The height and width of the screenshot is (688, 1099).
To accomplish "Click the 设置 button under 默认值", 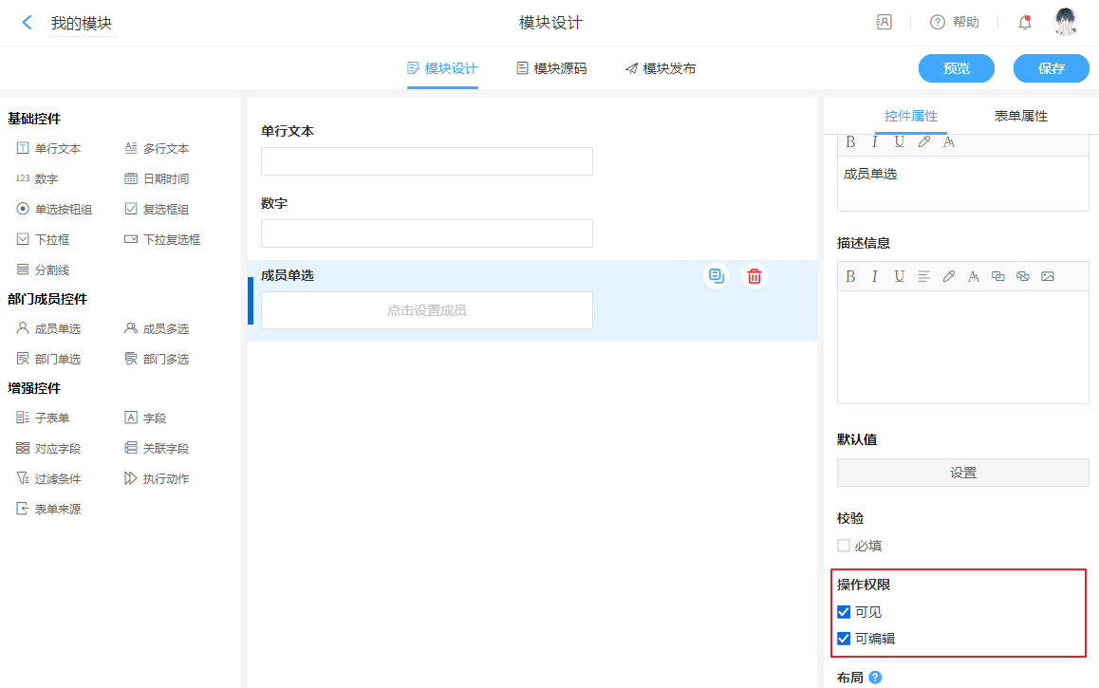I will pos(962,473).
